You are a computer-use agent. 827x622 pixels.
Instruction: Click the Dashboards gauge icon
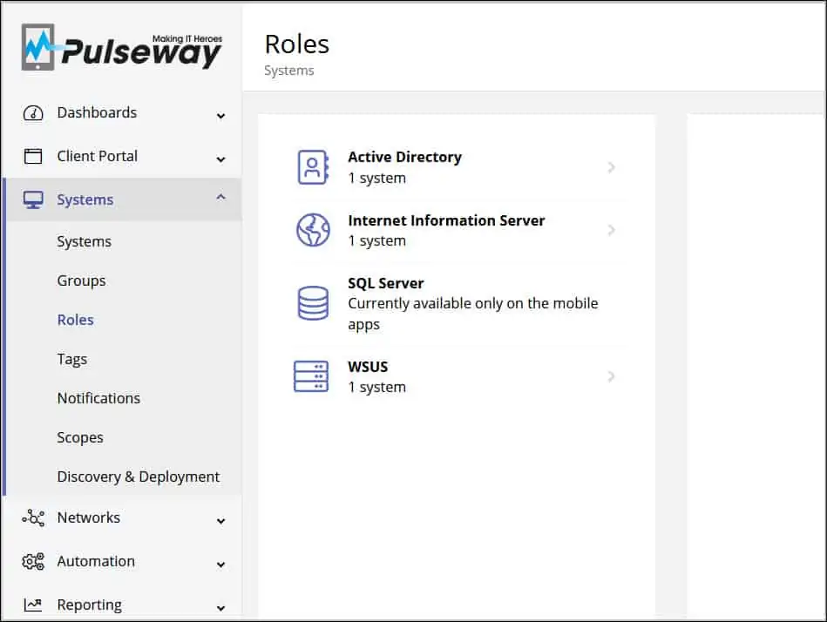[33, 112]
